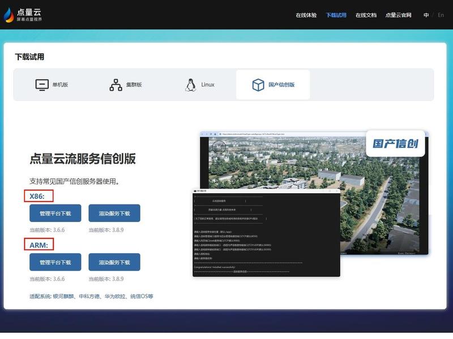Click ARM 当前版本: 3.6.6 text

coord(47,279)
